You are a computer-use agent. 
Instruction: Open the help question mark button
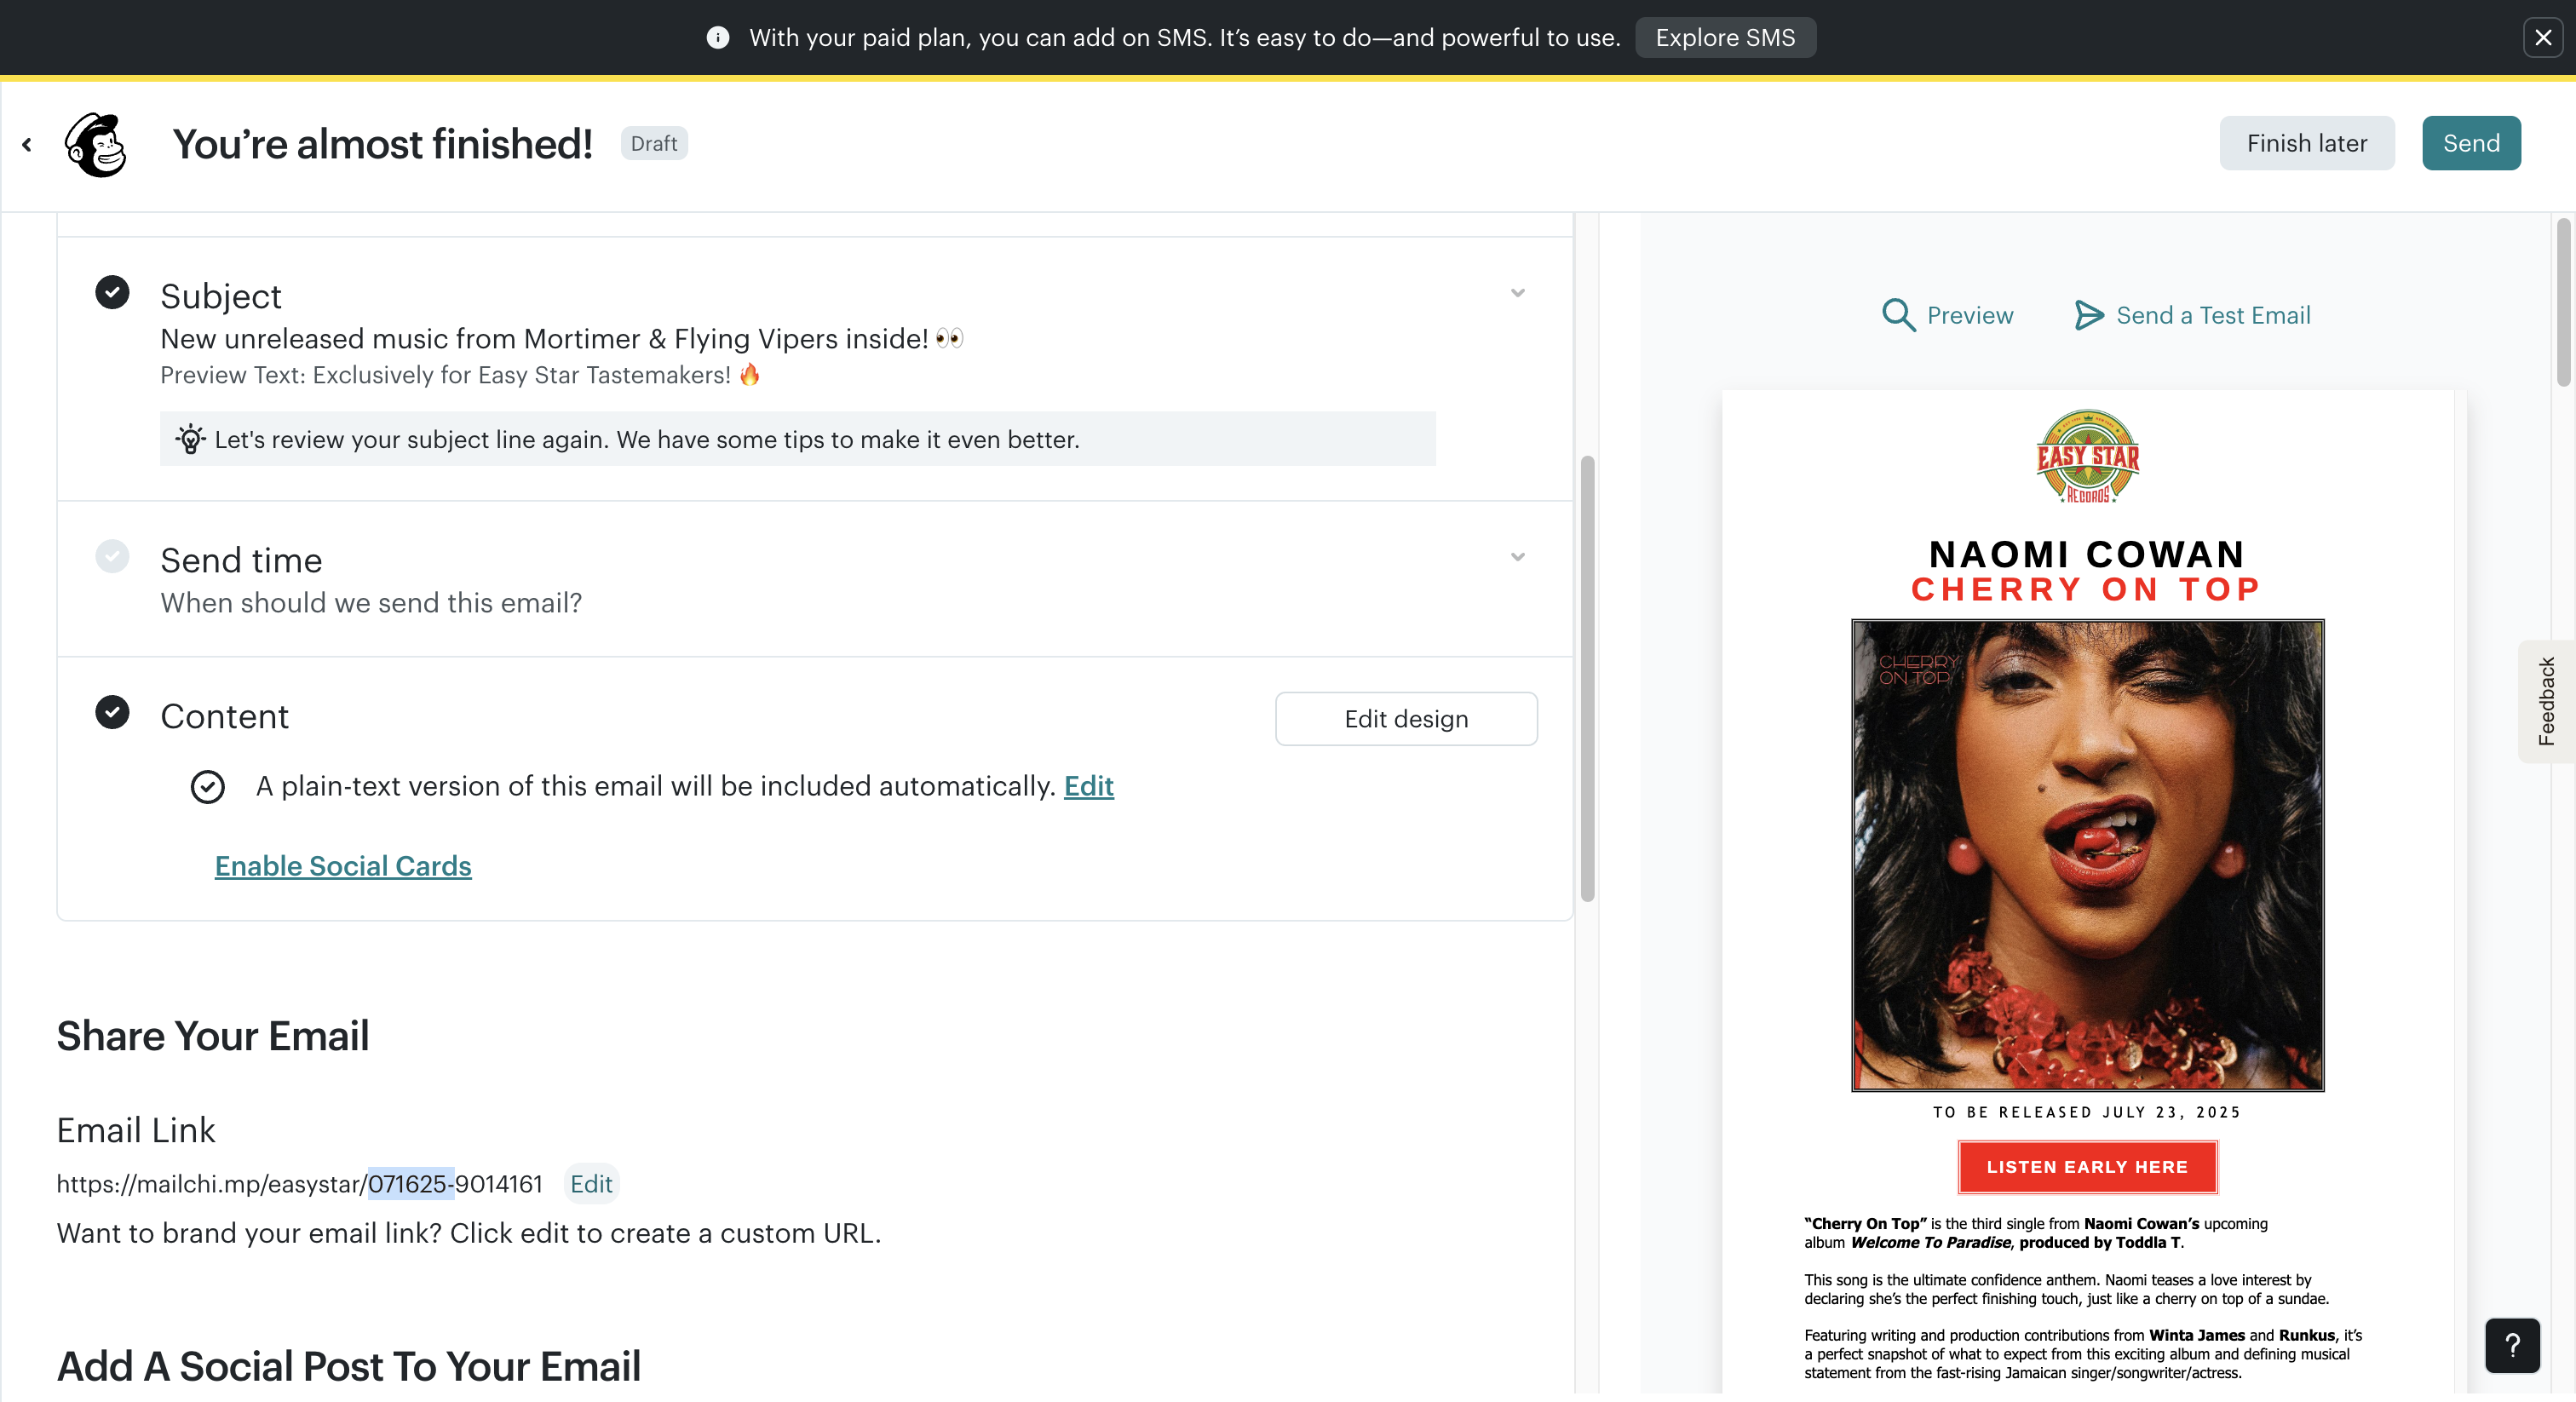pos(2512,1346)
